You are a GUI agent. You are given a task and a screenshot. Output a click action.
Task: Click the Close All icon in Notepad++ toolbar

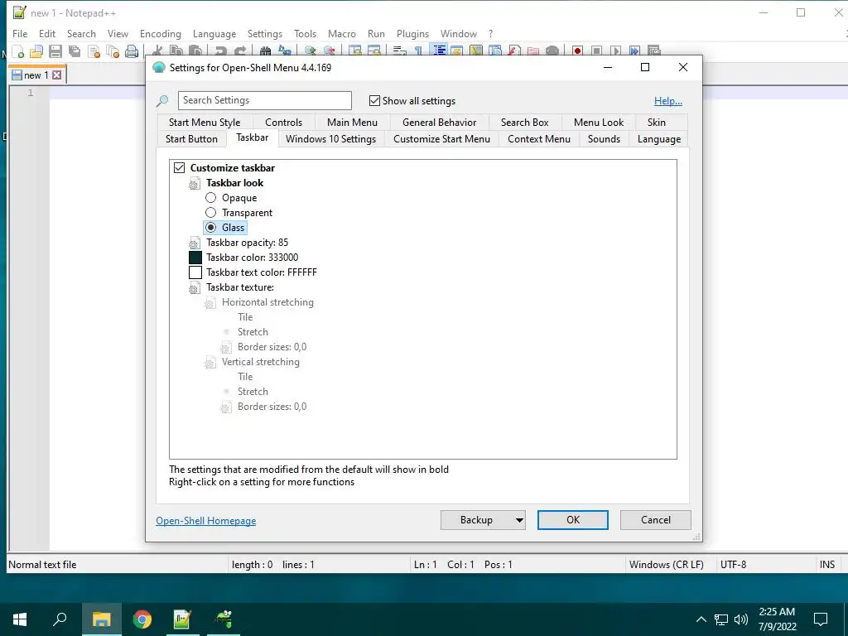coord(113,52)
